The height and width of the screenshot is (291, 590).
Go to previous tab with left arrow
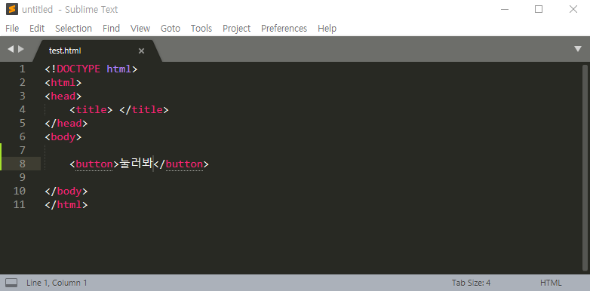click(11, 49)
